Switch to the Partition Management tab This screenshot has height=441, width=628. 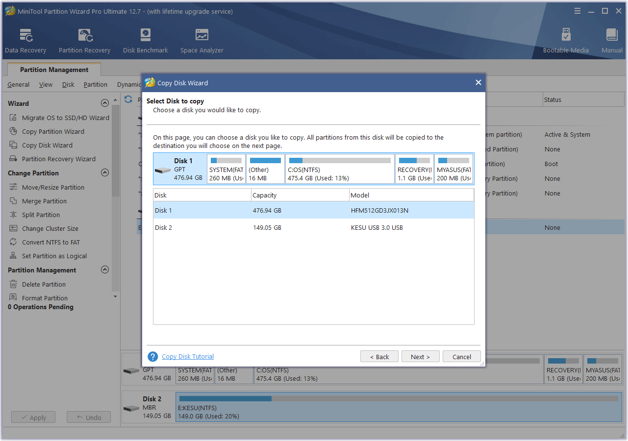click(x=54, y=70)
